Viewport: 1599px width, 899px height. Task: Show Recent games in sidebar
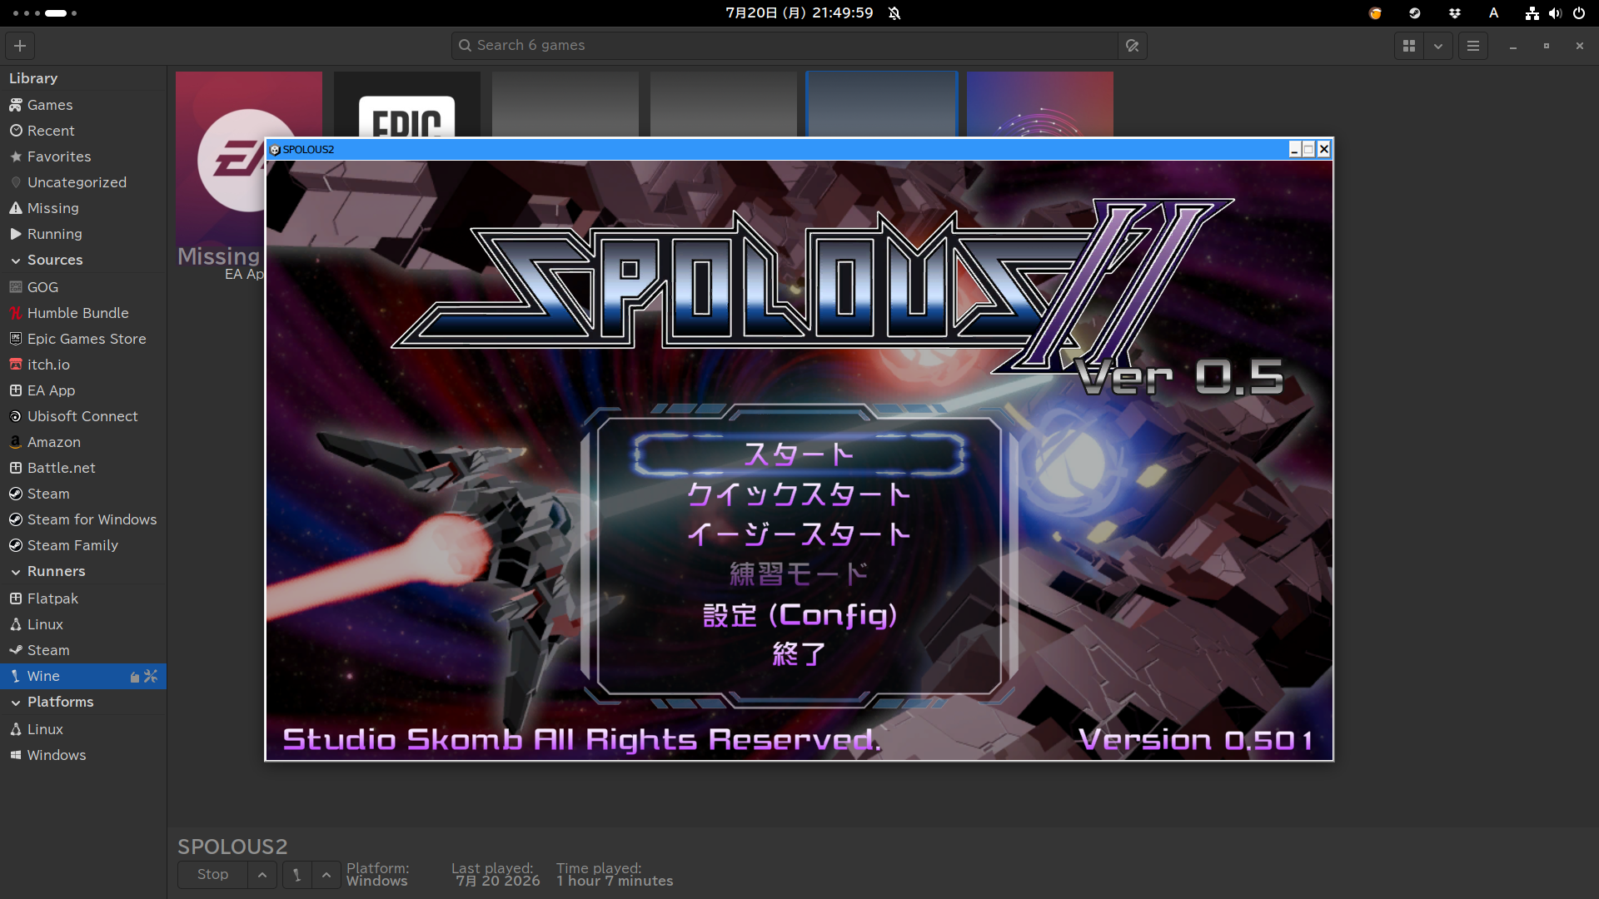point(83,131)
